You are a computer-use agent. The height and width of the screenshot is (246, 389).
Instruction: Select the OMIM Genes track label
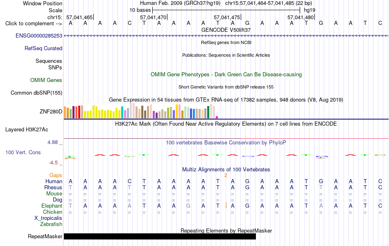46,80
